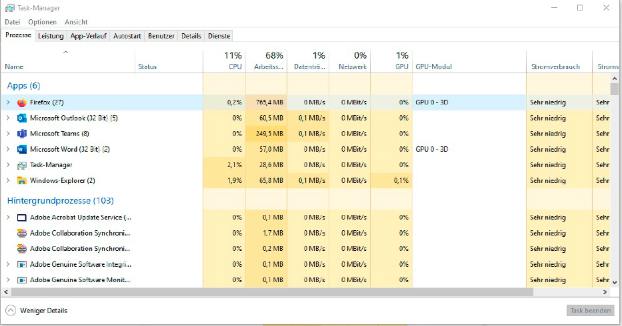Click the Microsoft Word icon

(x=22, y=149)
